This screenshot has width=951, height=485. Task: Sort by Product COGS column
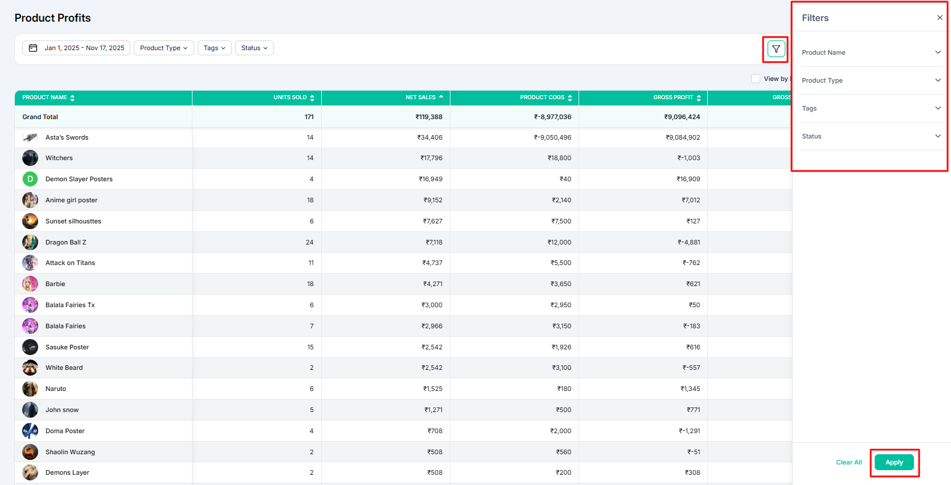[569, 98]
